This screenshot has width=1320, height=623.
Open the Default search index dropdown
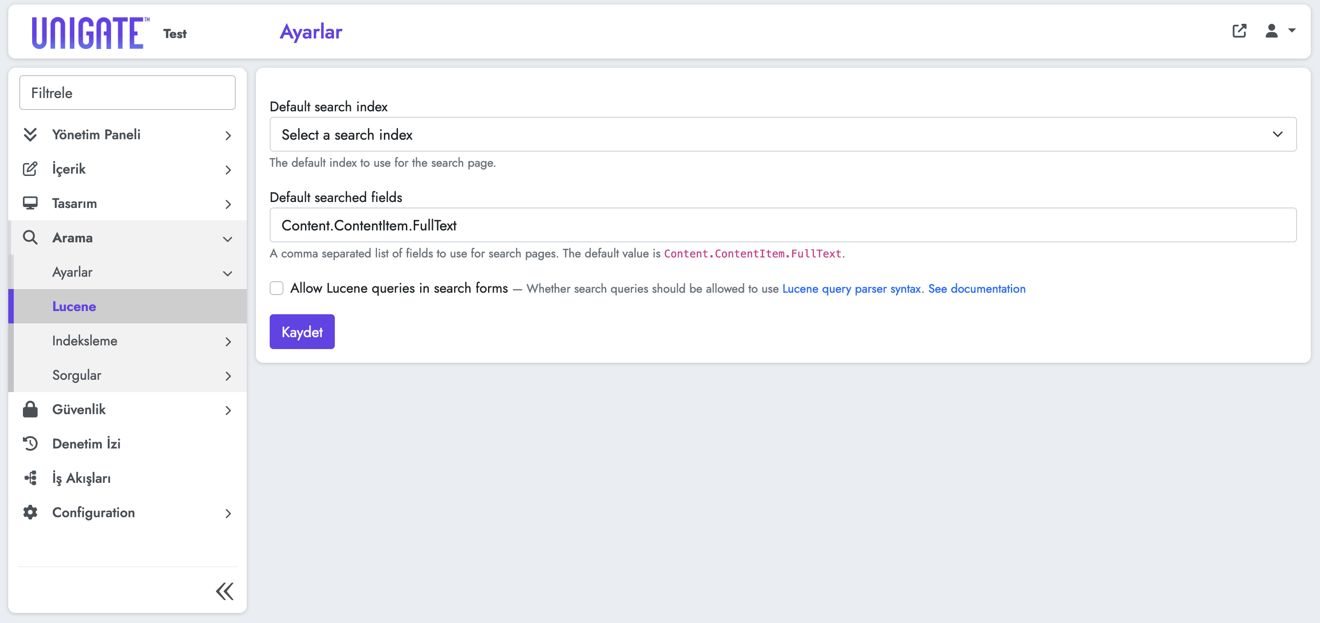[x=783, y=134]
